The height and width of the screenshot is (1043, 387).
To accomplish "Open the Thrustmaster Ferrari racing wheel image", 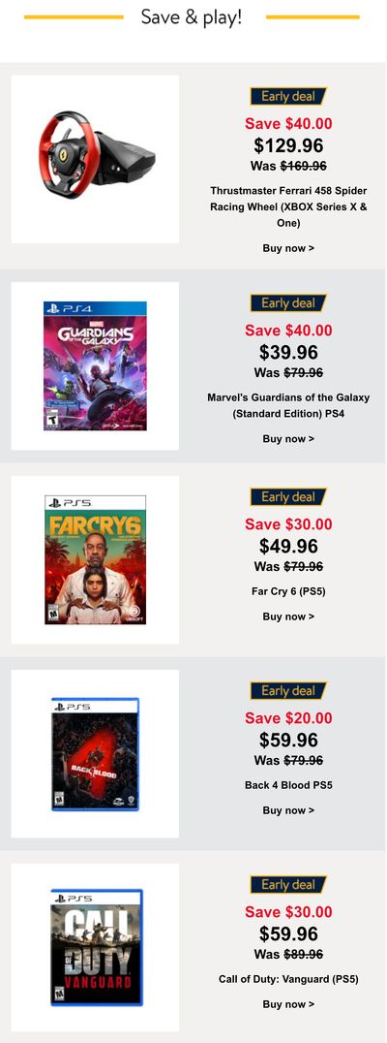I will click(95, 159).
